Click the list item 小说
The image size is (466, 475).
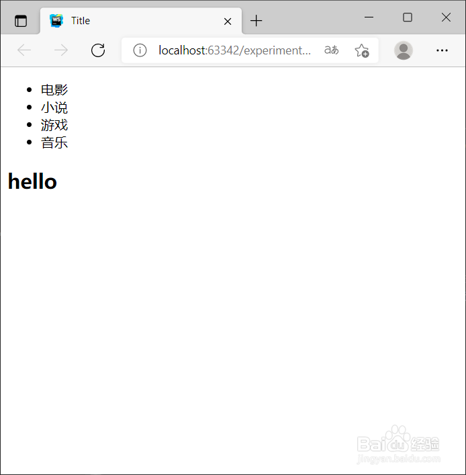tap(54, 107)
